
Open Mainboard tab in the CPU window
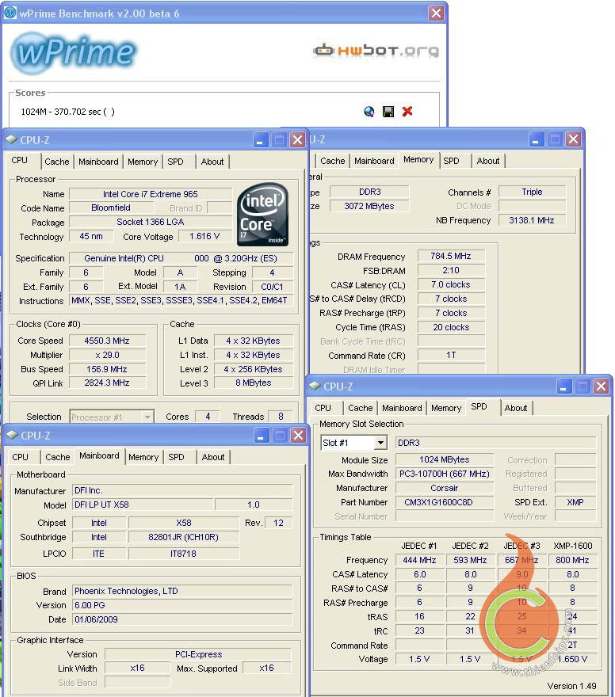(98, 162)
